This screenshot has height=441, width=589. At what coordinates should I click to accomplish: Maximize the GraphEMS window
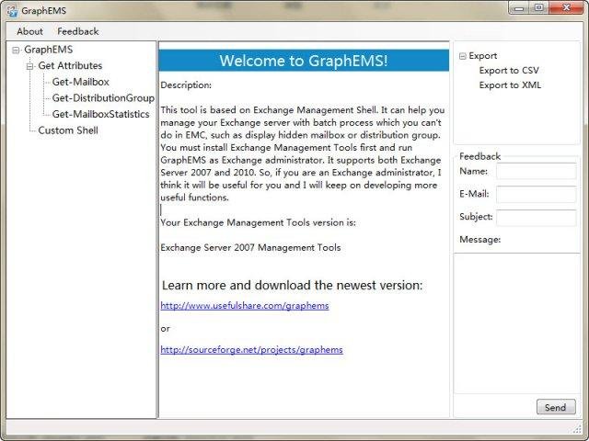(x=538, y=8)
